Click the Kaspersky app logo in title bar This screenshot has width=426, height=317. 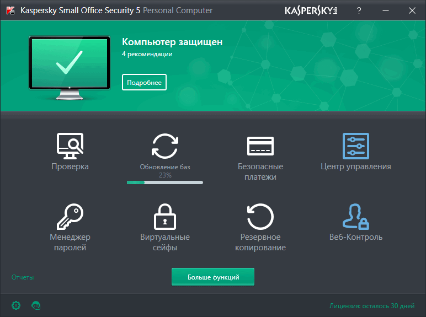tap(10, 10)
